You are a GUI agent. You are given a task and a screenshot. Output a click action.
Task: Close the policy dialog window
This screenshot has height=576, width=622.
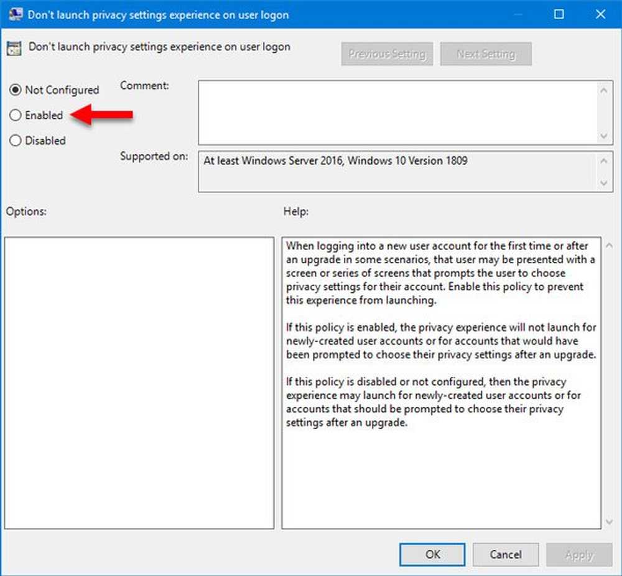click(x=601, y=14)
